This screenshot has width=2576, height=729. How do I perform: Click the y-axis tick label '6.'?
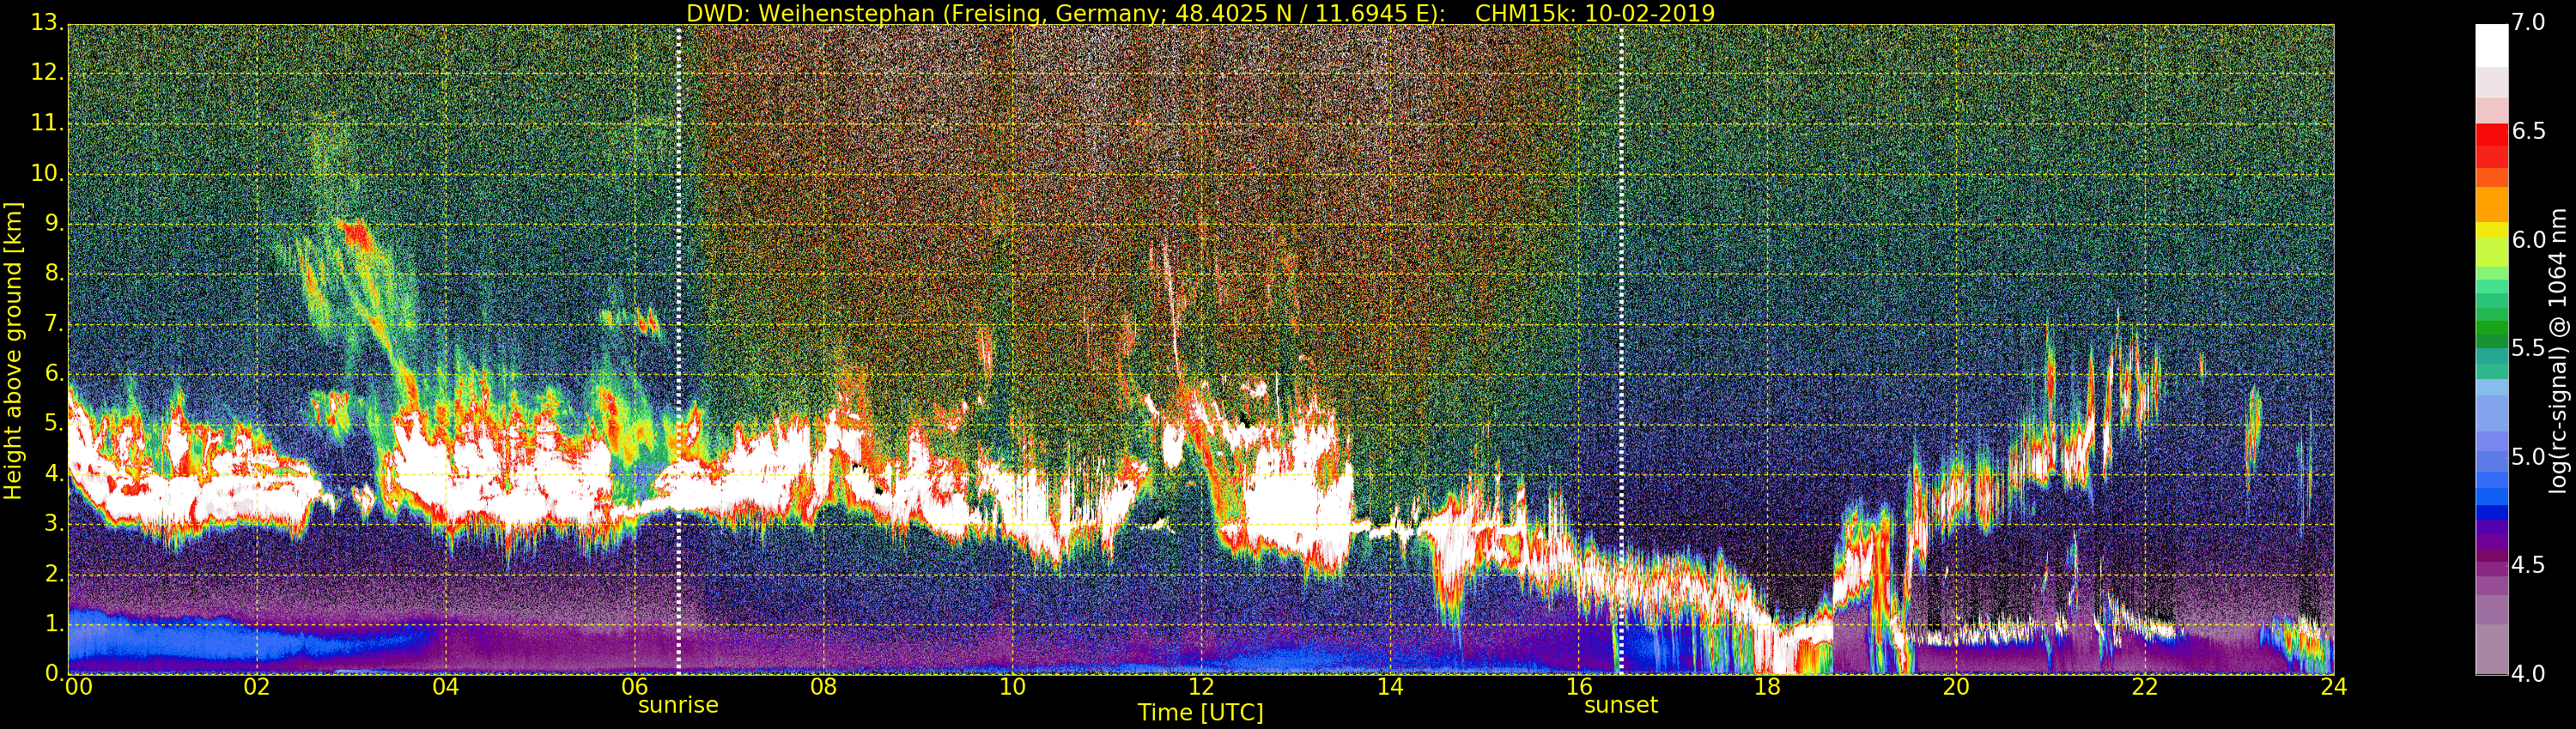pos(55,373)
